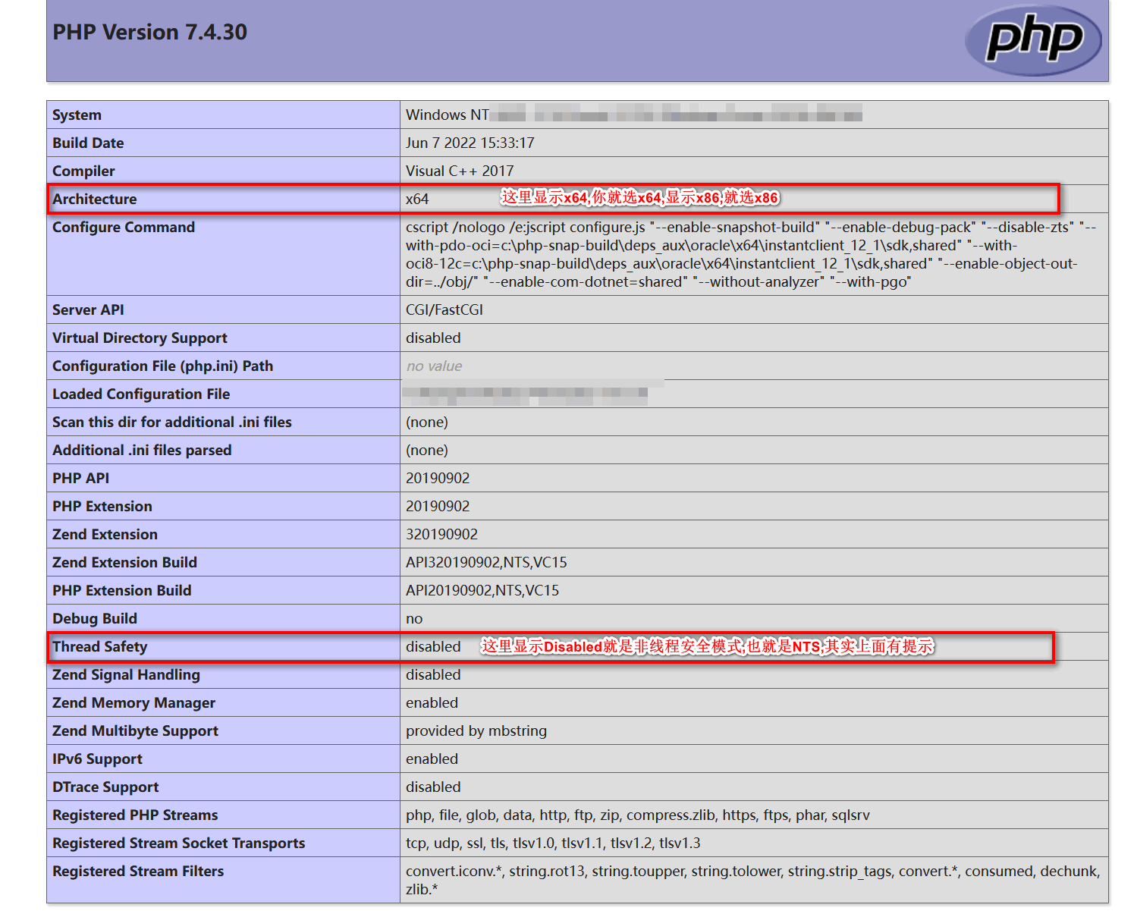Click the PHP Extension Build label

coord(121,590)
